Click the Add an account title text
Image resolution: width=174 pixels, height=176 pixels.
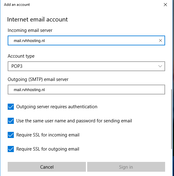tap(17, 5)
